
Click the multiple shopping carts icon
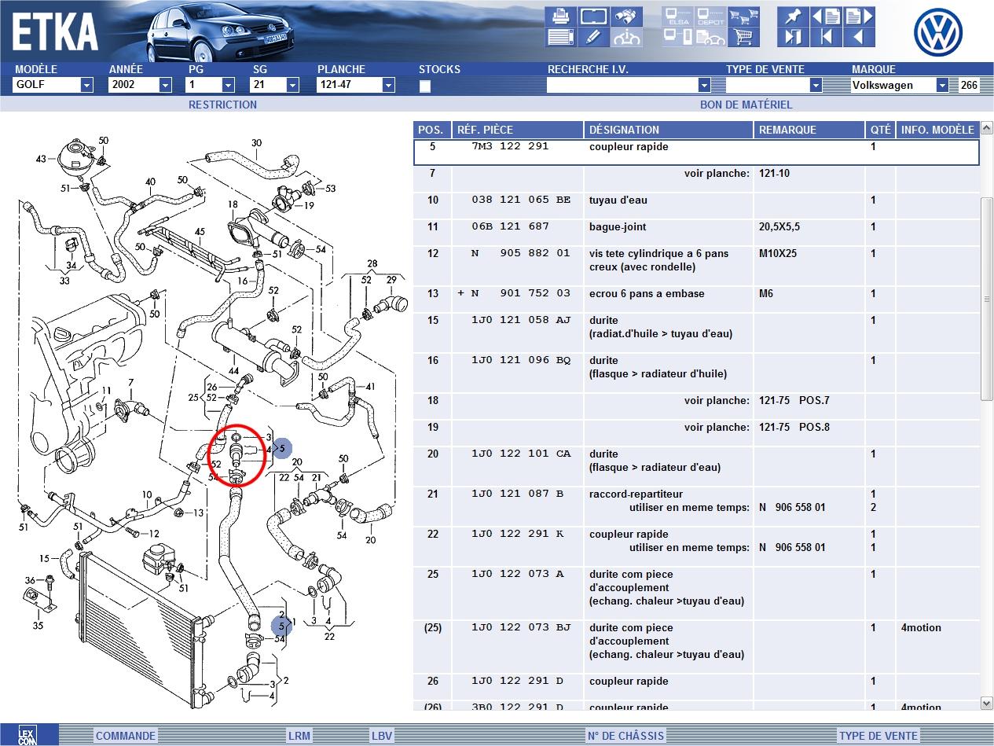click(x=743, y=16)
